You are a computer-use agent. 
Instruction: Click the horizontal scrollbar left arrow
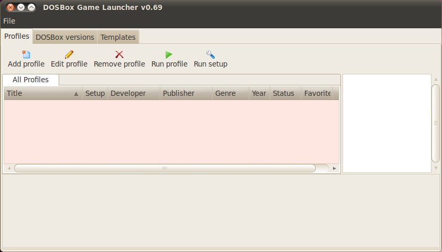(x=9, y=168)
